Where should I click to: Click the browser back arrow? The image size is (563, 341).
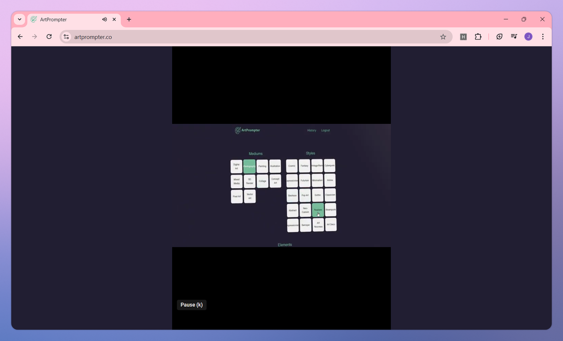(x=20, y=37)
